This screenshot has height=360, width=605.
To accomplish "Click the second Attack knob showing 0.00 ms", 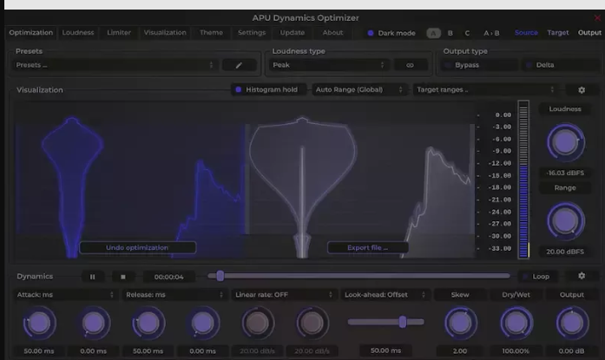I will tap(94, 323).
